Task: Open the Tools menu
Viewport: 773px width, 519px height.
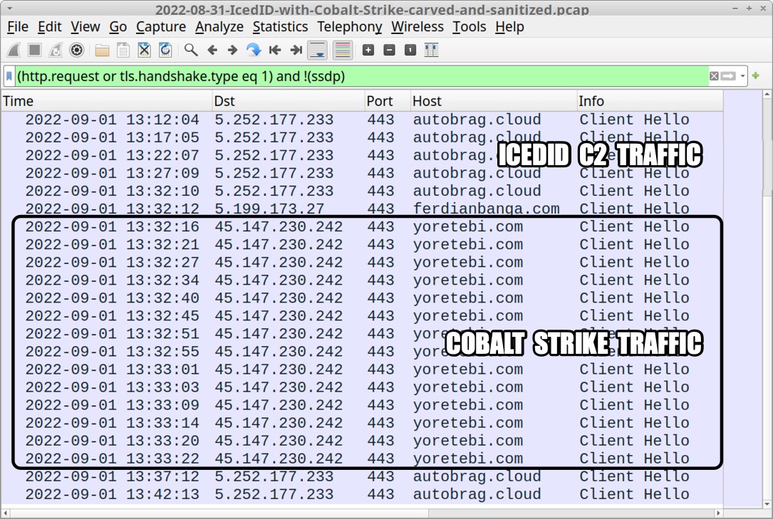Action: (x=469, y=27)
